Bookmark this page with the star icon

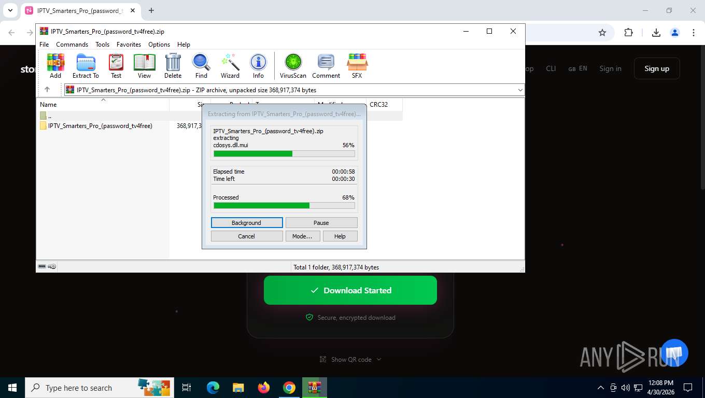click(x=602, y=33)
